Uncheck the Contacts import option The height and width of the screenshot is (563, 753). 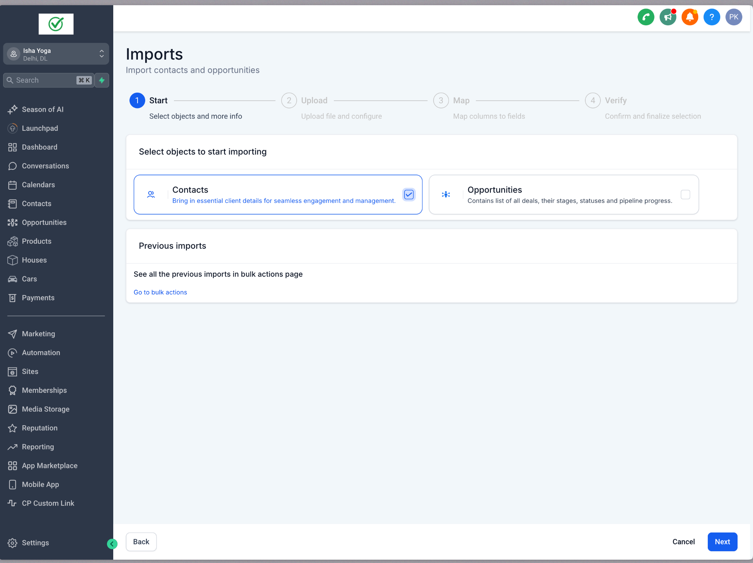(408, 194)
